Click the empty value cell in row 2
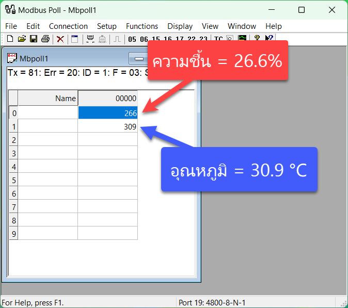 click(107, 140)
